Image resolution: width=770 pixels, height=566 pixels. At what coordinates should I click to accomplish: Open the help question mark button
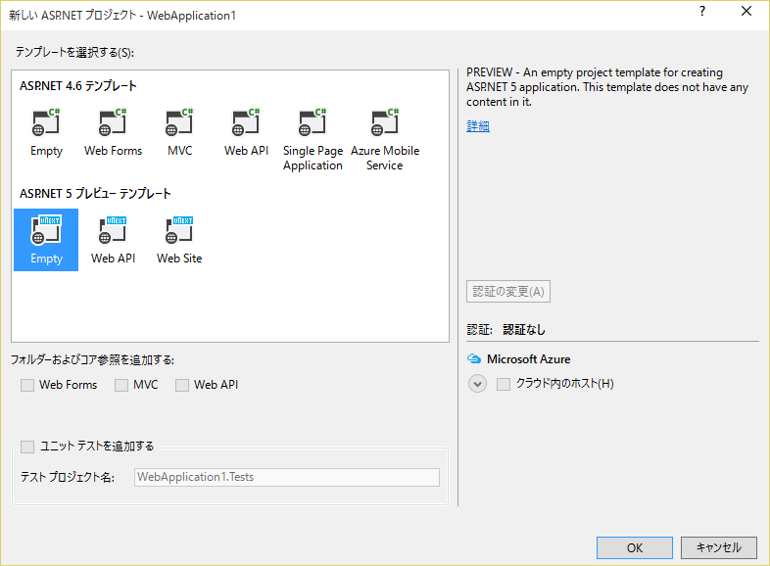702,12
